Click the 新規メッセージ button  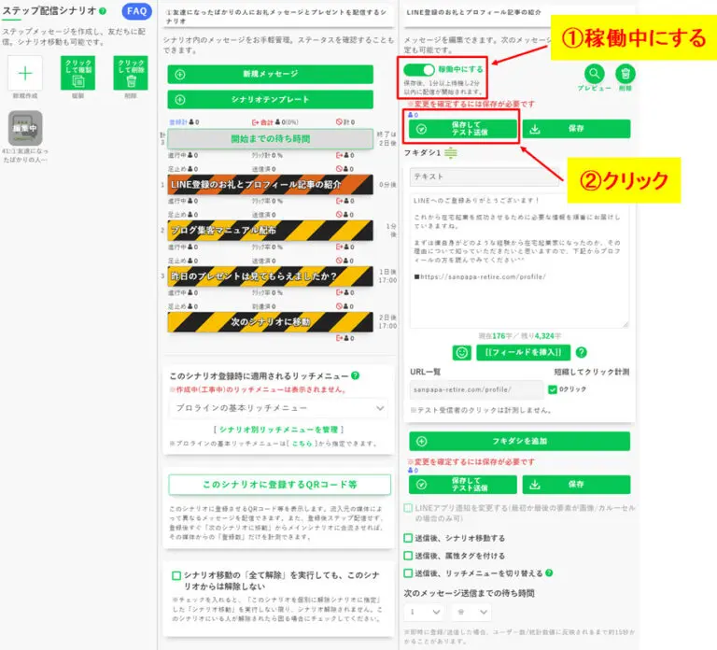coord(270,74)
